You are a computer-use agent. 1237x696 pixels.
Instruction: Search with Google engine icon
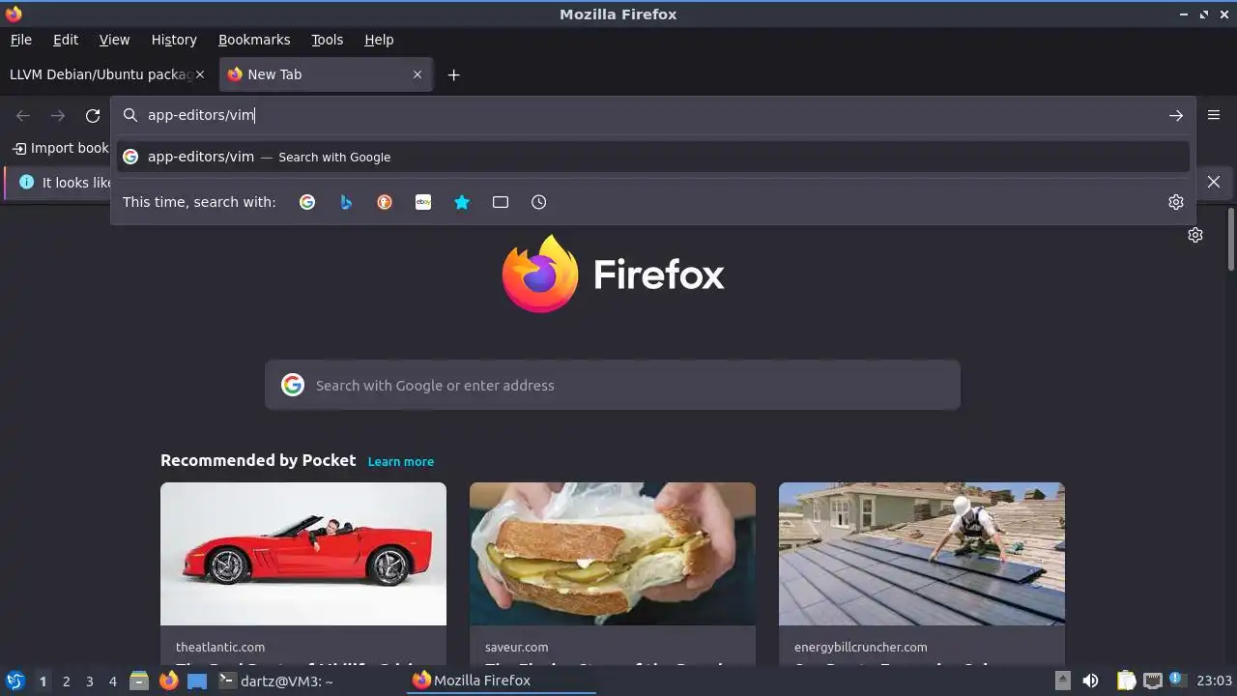click(307, 202)
